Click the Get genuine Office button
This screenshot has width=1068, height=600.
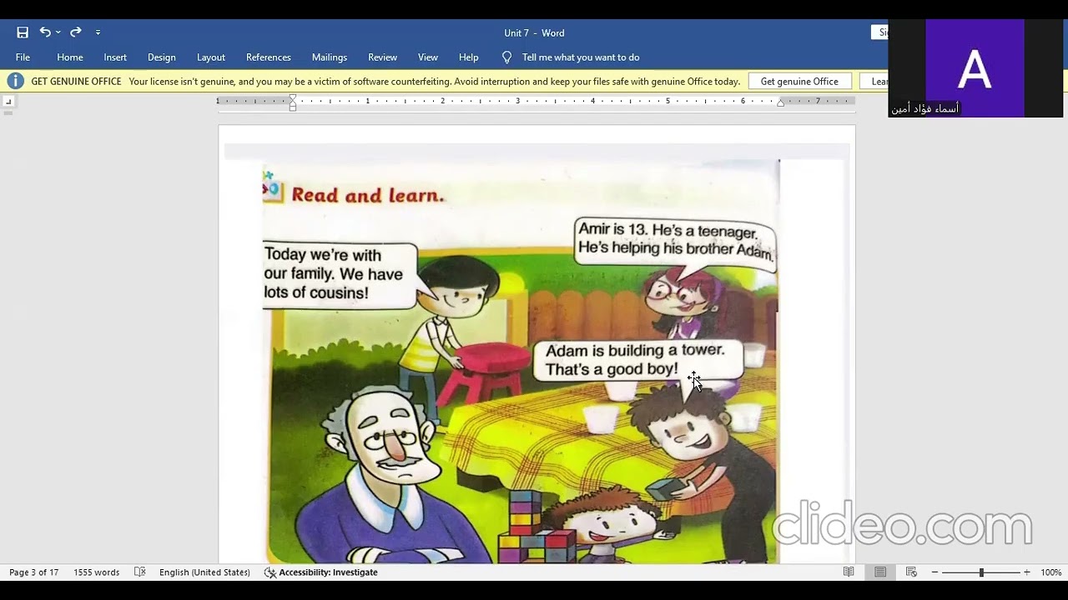[799, 81]
